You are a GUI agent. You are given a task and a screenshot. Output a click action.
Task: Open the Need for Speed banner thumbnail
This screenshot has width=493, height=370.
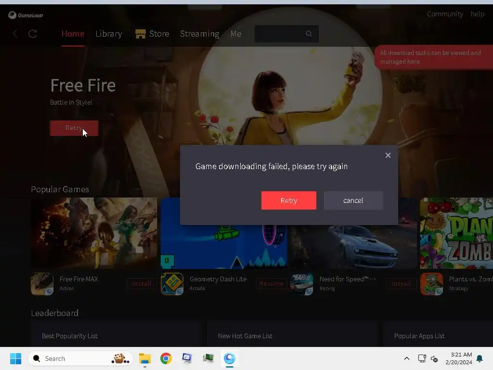click(x=353, y=247)
